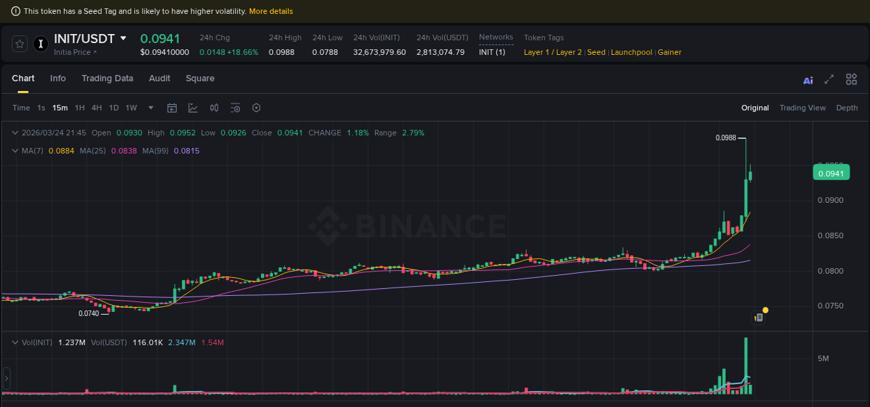Click the warning info icon in banner
The width and height of the screenshot is (870, 407).
(15, 11)
